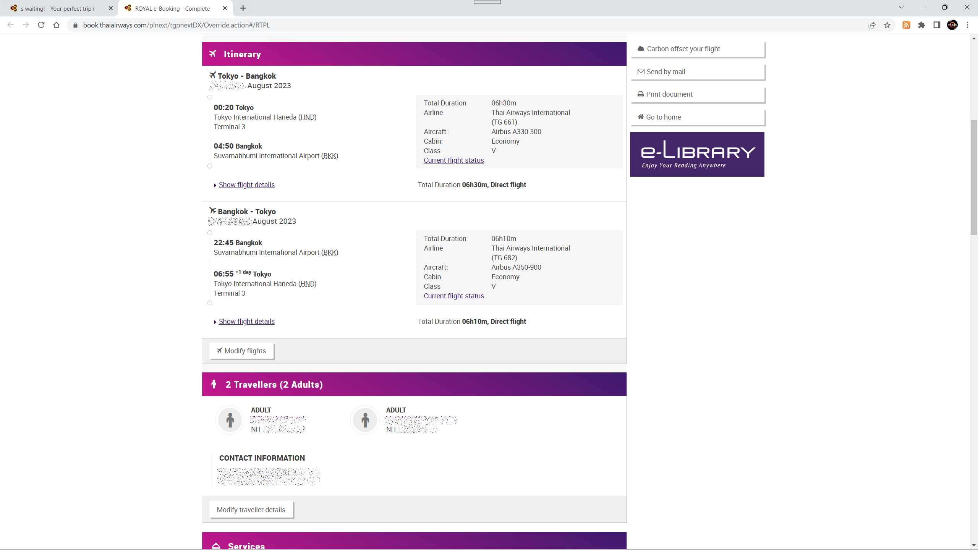
Task: Open Current flight status for TG 682
Action: point(454,296)
